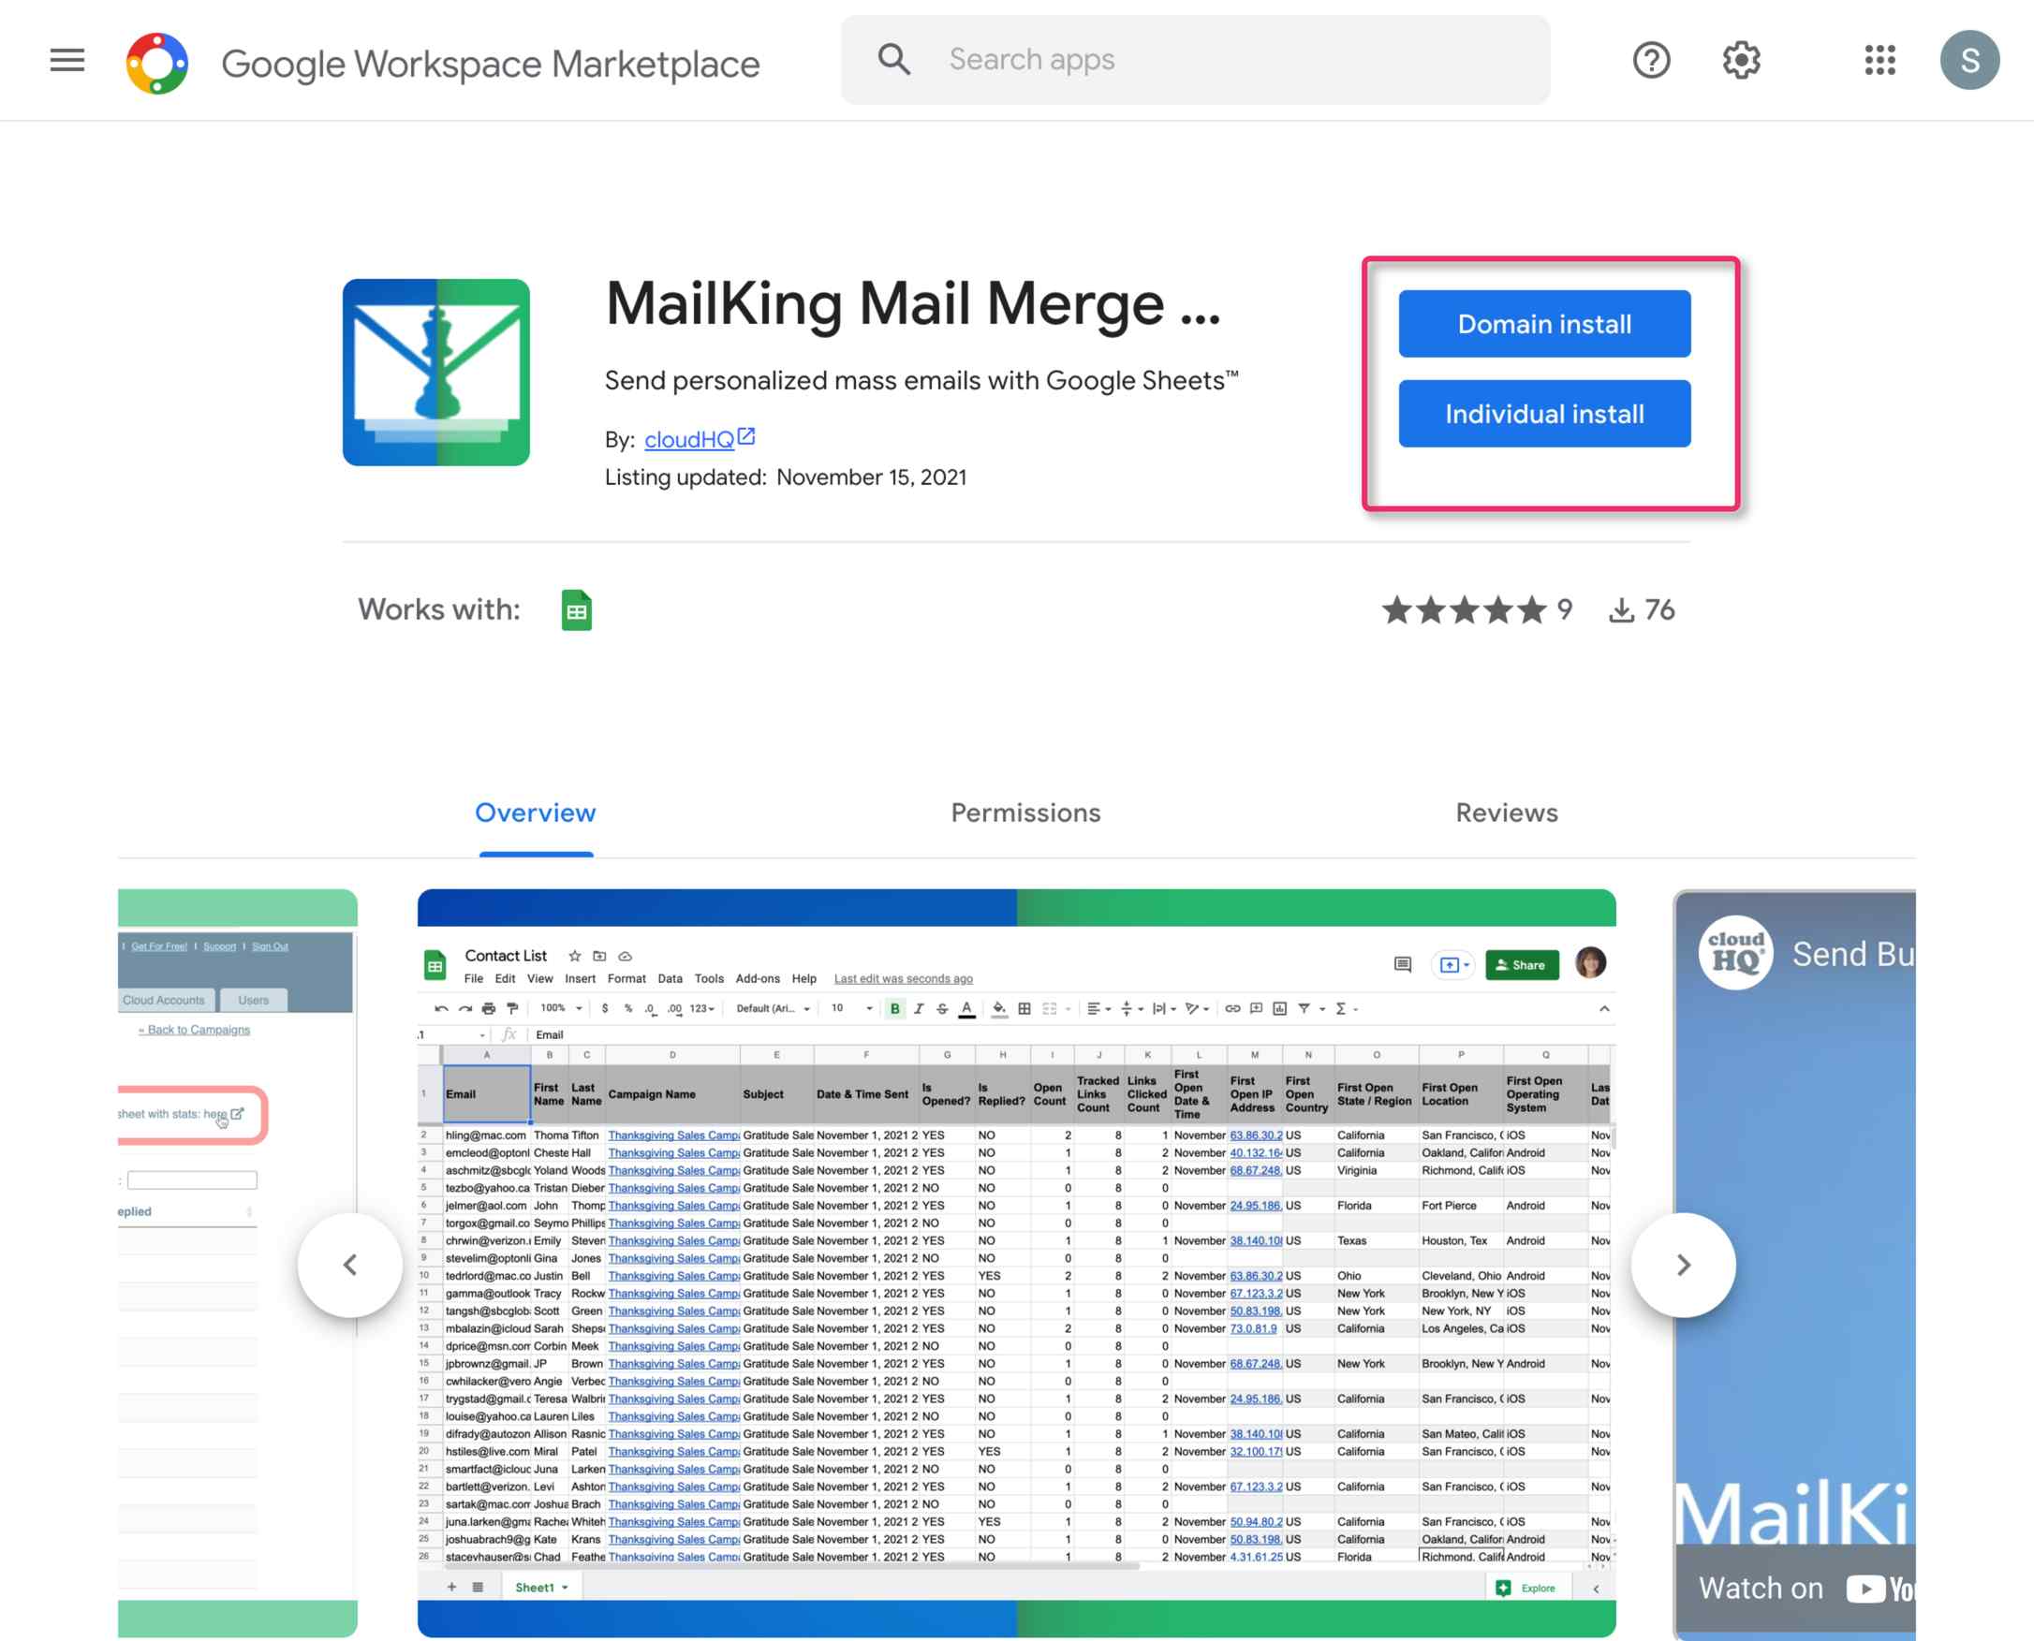Go to previous carousel screenshot
The width and height of the screenshot is (2034, 1641).
coord(350,1264)
